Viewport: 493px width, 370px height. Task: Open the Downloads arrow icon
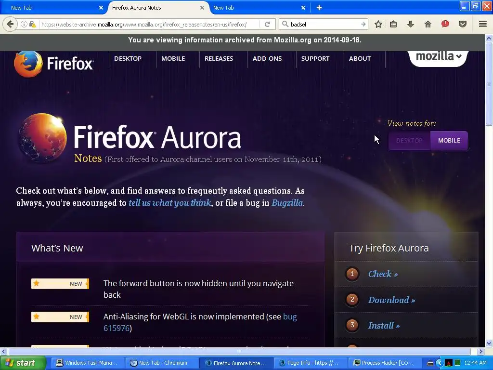[x=410, y=24]
